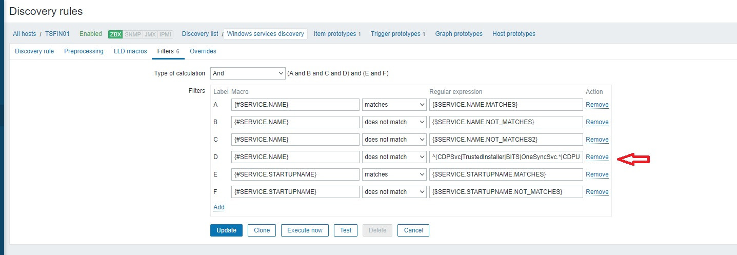Open operator dropdown for filter A

click(x=394, y=105)
